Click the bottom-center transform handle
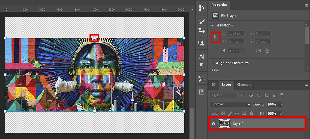Screen dimensions: 310x139 94,111
